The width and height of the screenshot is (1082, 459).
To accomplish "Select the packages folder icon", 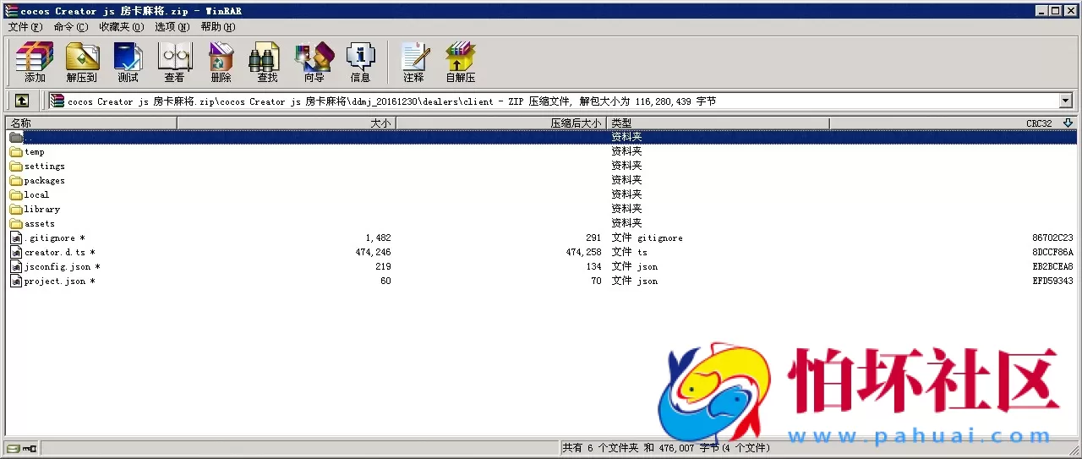I will tap(15, 181).
